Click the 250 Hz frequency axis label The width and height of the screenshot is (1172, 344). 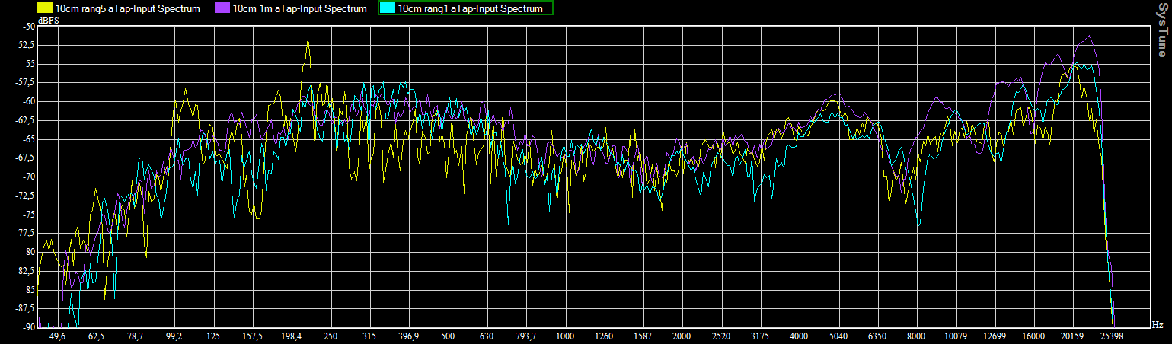click(x=331, y=336)
